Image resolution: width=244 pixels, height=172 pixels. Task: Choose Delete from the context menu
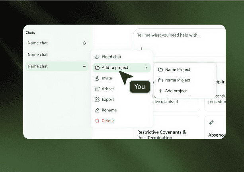pos(122,121)
